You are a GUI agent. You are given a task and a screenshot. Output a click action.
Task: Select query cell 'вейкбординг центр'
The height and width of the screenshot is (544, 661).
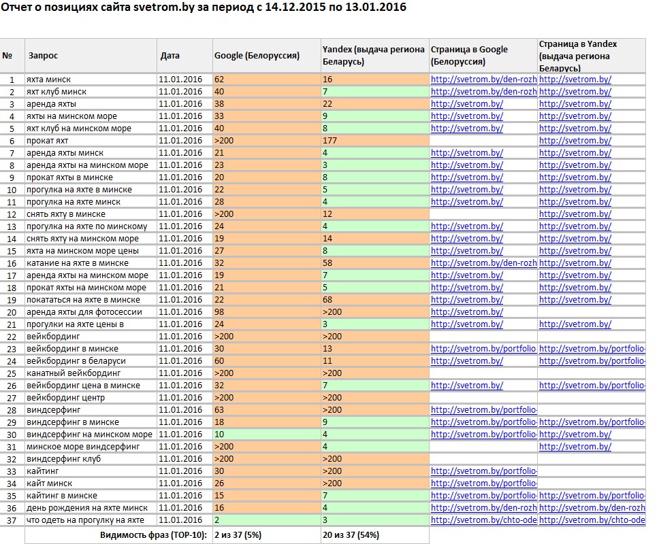[x=91, y=398]
